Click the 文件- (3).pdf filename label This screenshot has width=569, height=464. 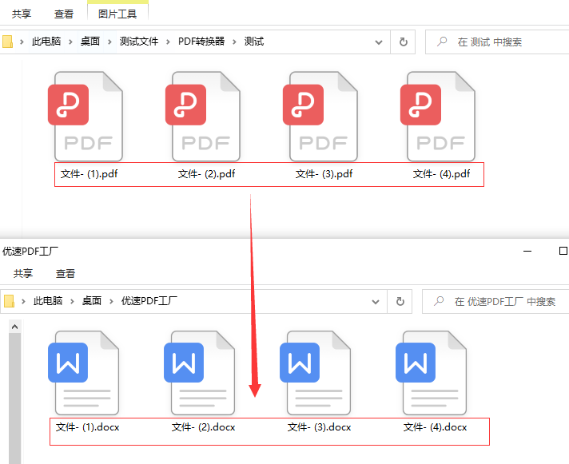(x=324, y=174)
